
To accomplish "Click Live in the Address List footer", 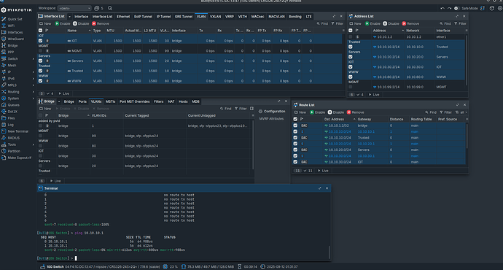I will pyautogui.click(x=374, y=95).
